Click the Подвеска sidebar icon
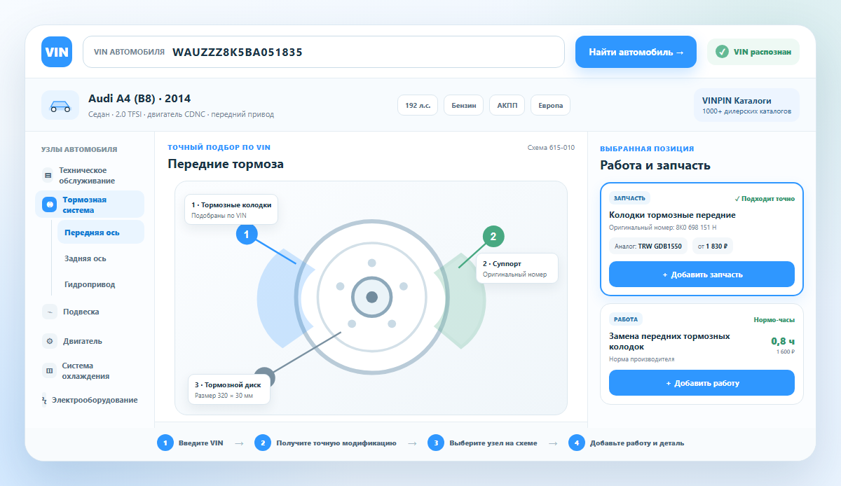This screenshot has width=841, height=486. [49, 312]
